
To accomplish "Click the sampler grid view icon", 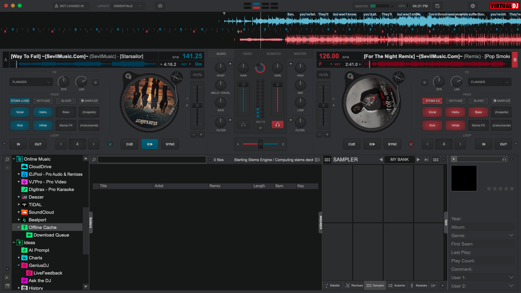I will coord(436,160).
